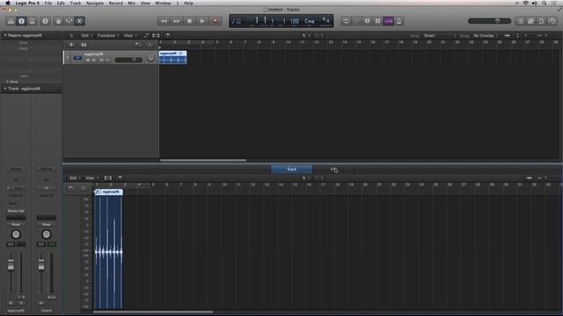Open the Note Pads button
Screen dimensions: 563x316
(530, 21)
